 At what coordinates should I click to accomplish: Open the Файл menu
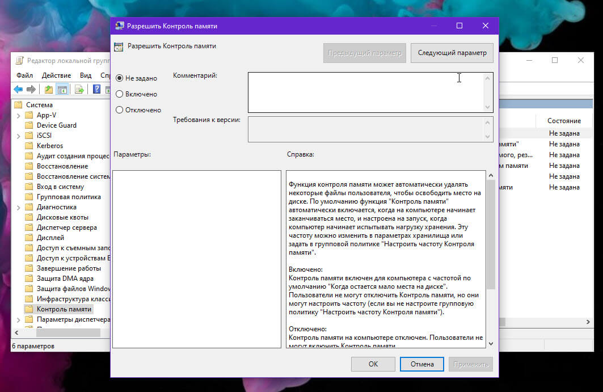tap(24, 75)
